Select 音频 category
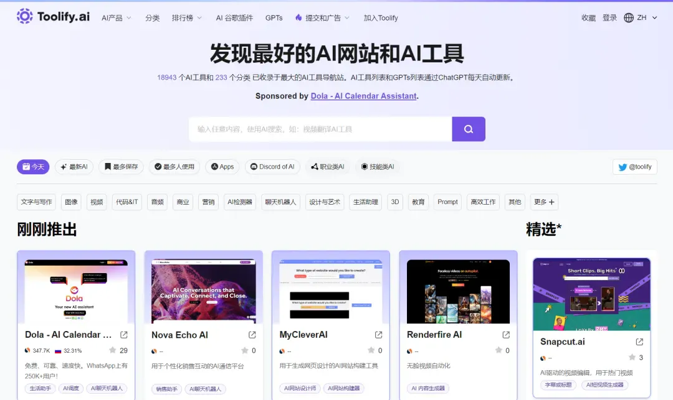 coord(158,202)
